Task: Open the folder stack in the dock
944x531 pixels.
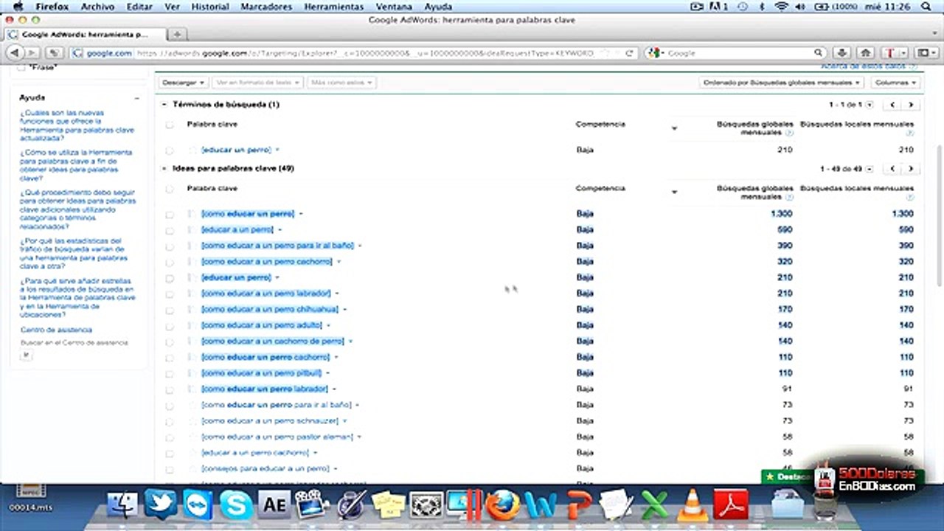Action: coord(787,505)
